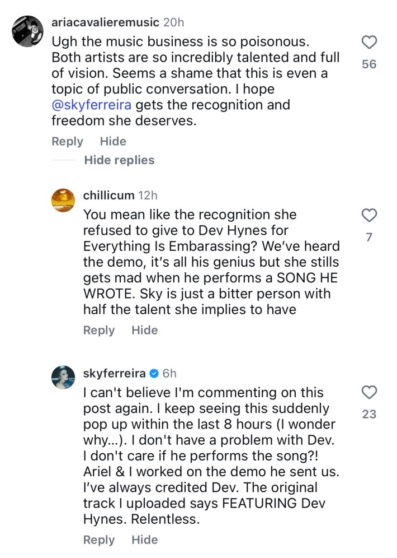Open ariacavalieremusic username link
397x558 pixels.
[105, 23]
